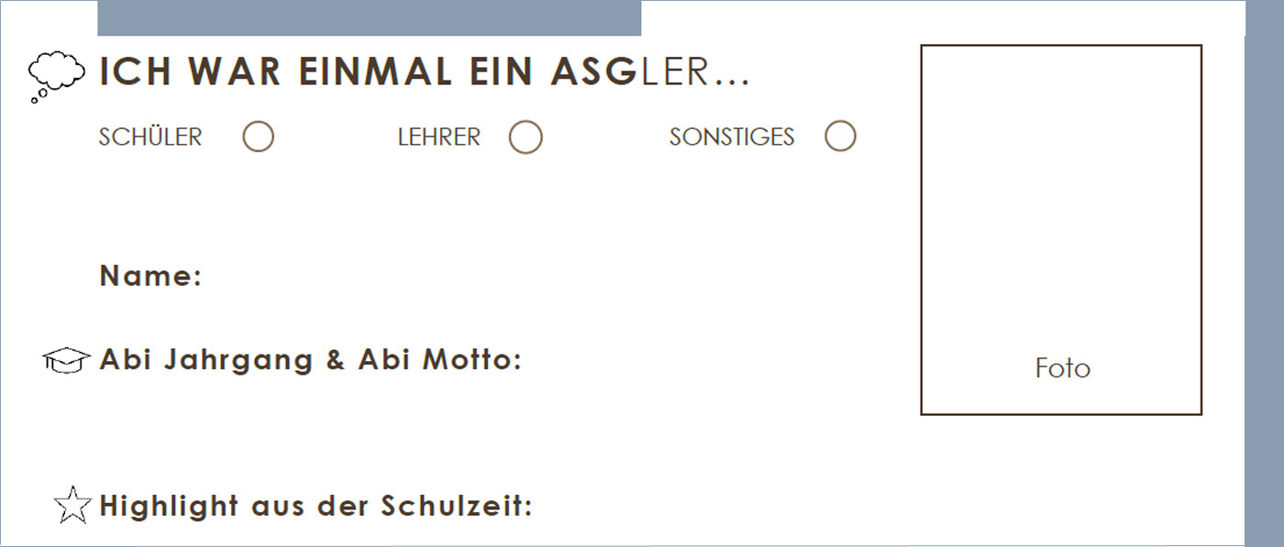Click blank space after Name label

tap(550, 276)
